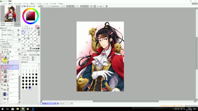Open the brush shape dropdown
The width and height of the screenshot is (198, 111).
[33, 57]
